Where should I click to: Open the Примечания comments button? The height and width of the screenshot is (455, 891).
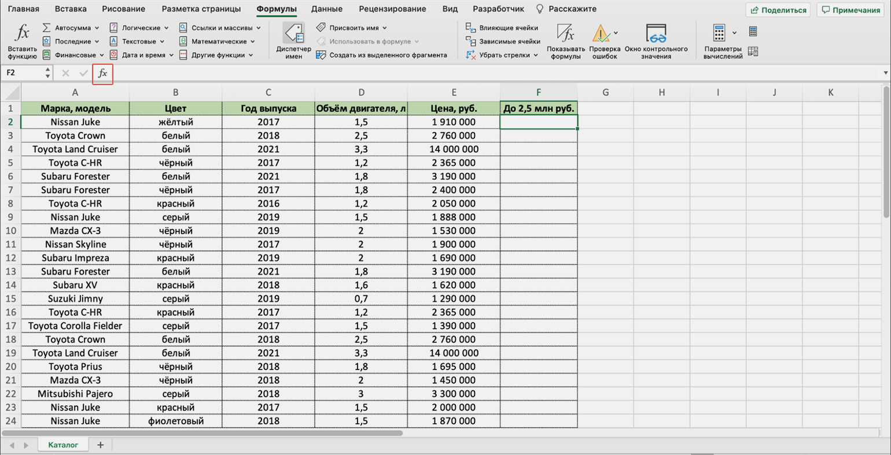tap(851, 10)
